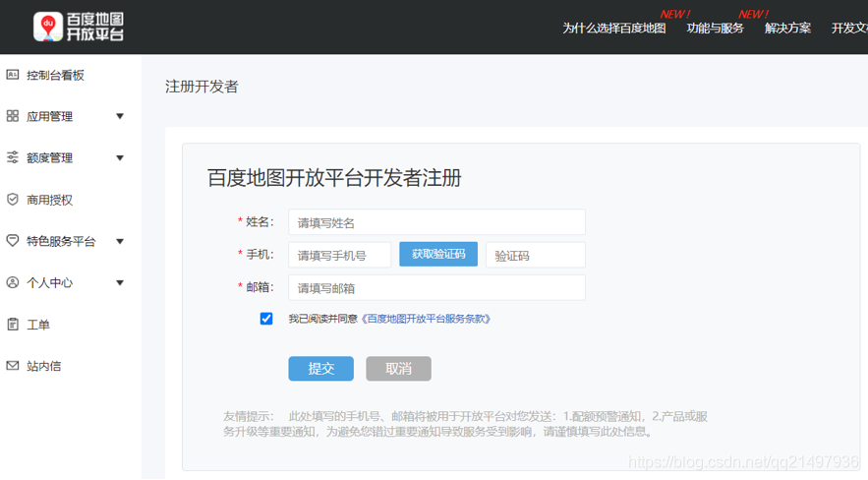Click the 注册开发者 page heading
This screenshot has width=868, height=480.
(x=202, y=87)
